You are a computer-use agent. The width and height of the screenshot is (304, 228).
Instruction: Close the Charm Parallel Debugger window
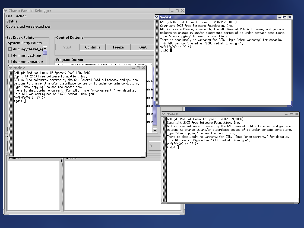point(182,11)
